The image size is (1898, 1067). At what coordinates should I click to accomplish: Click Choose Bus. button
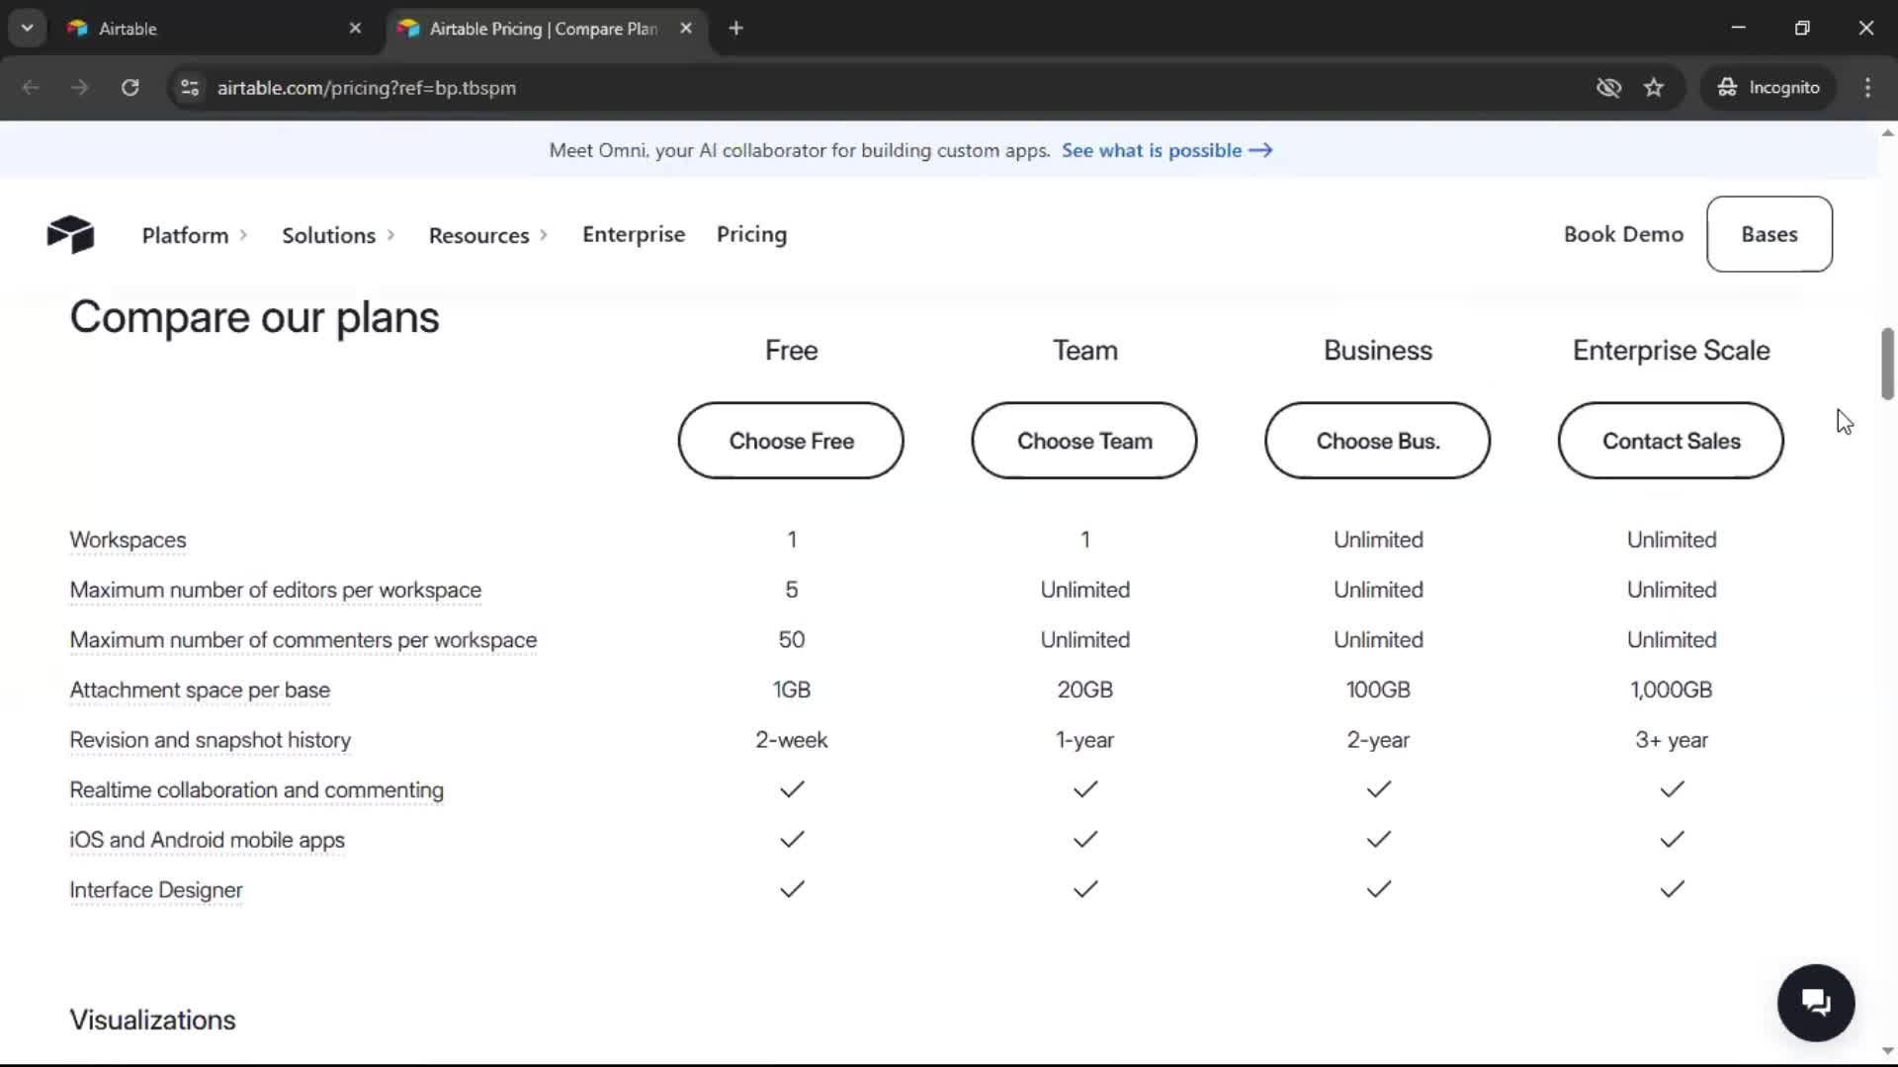1377,441
